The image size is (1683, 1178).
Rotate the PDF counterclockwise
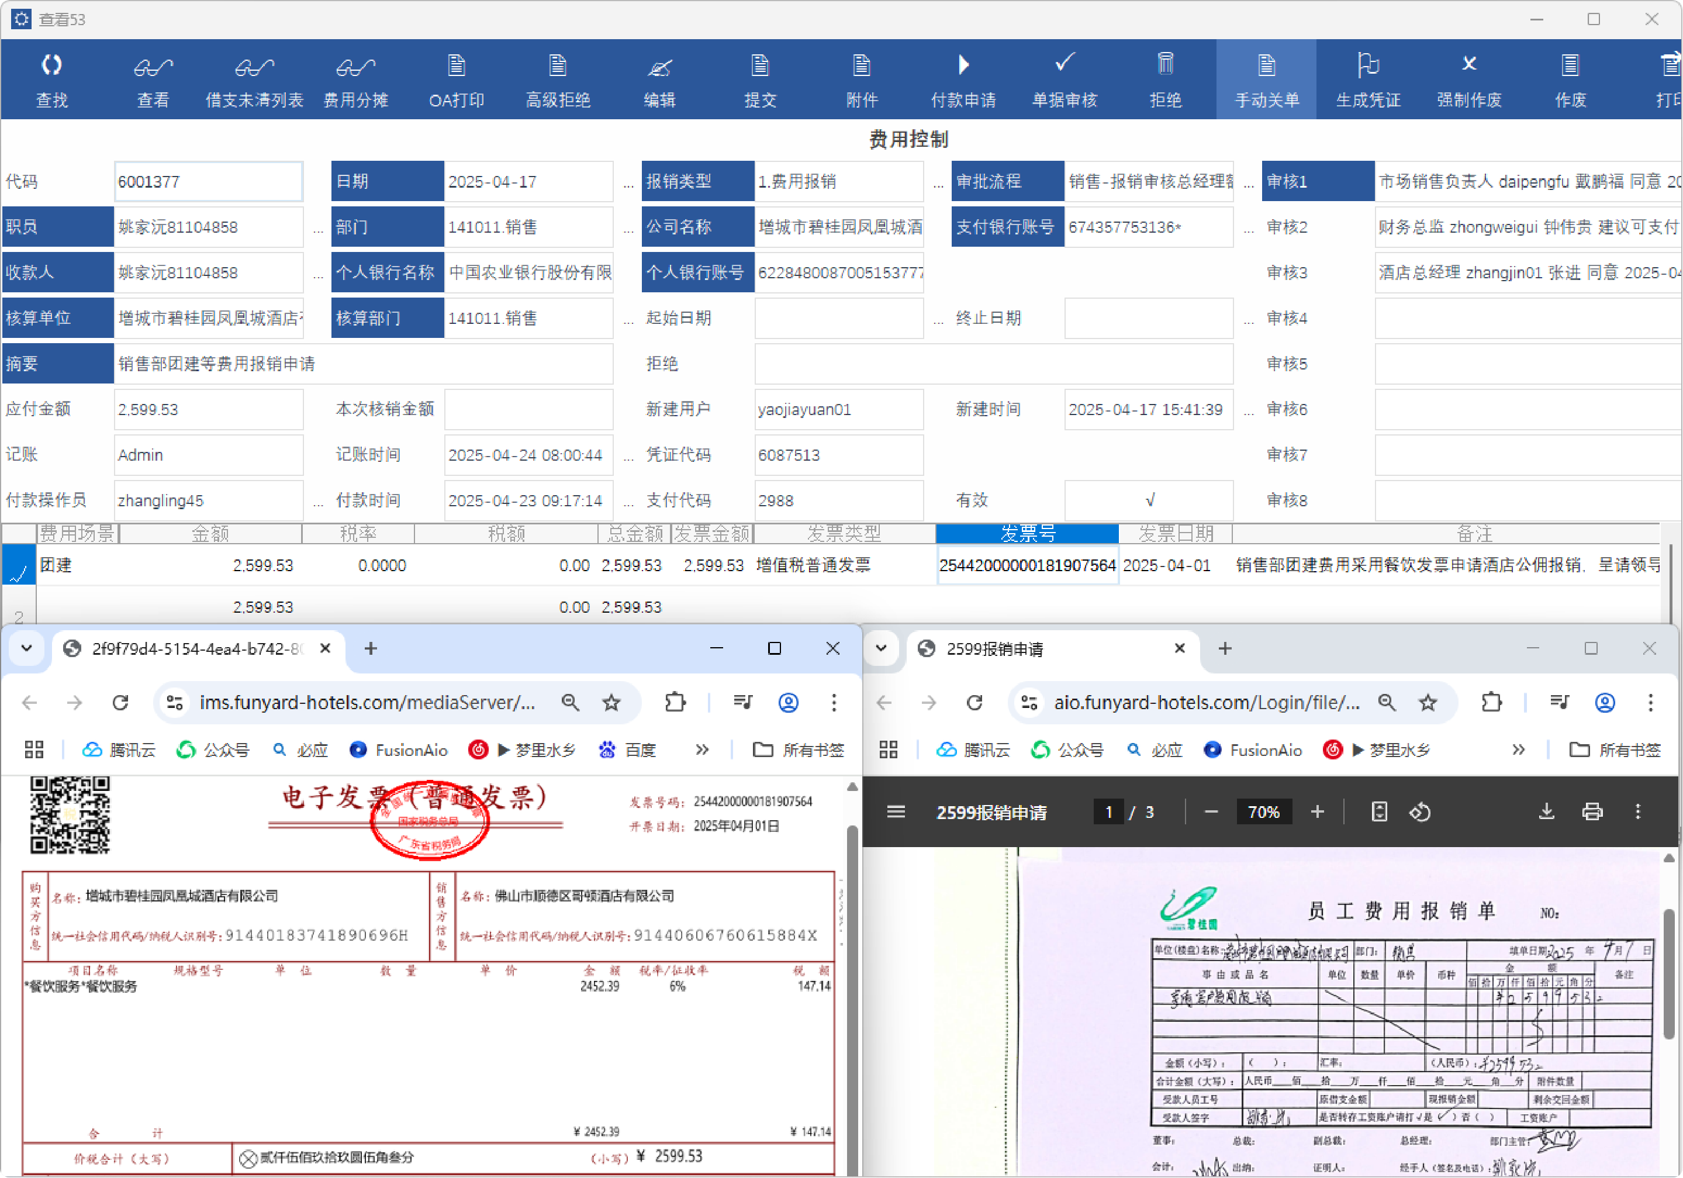1420,811
